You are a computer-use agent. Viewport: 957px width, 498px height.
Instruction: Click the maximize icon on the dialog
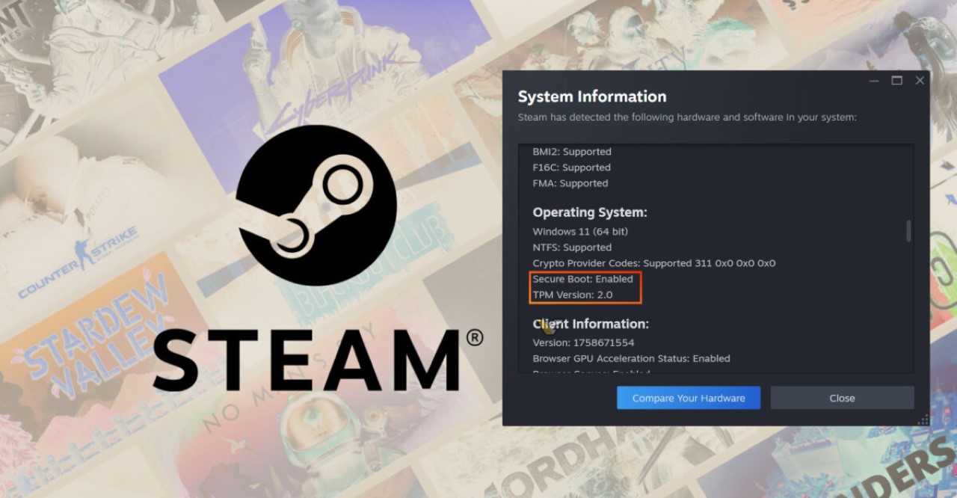896,80
